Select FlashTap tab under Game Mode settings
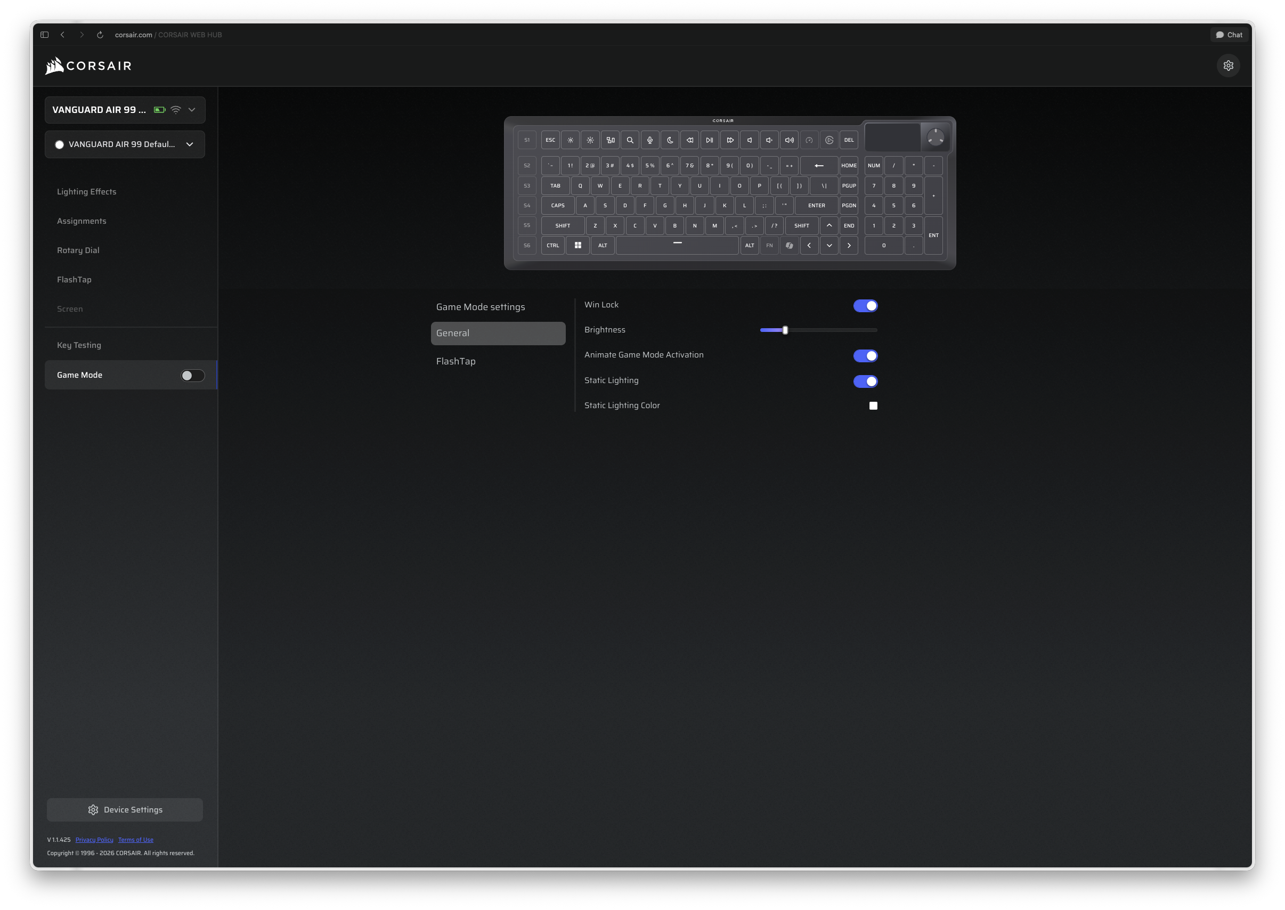 [x=456, y=361]
